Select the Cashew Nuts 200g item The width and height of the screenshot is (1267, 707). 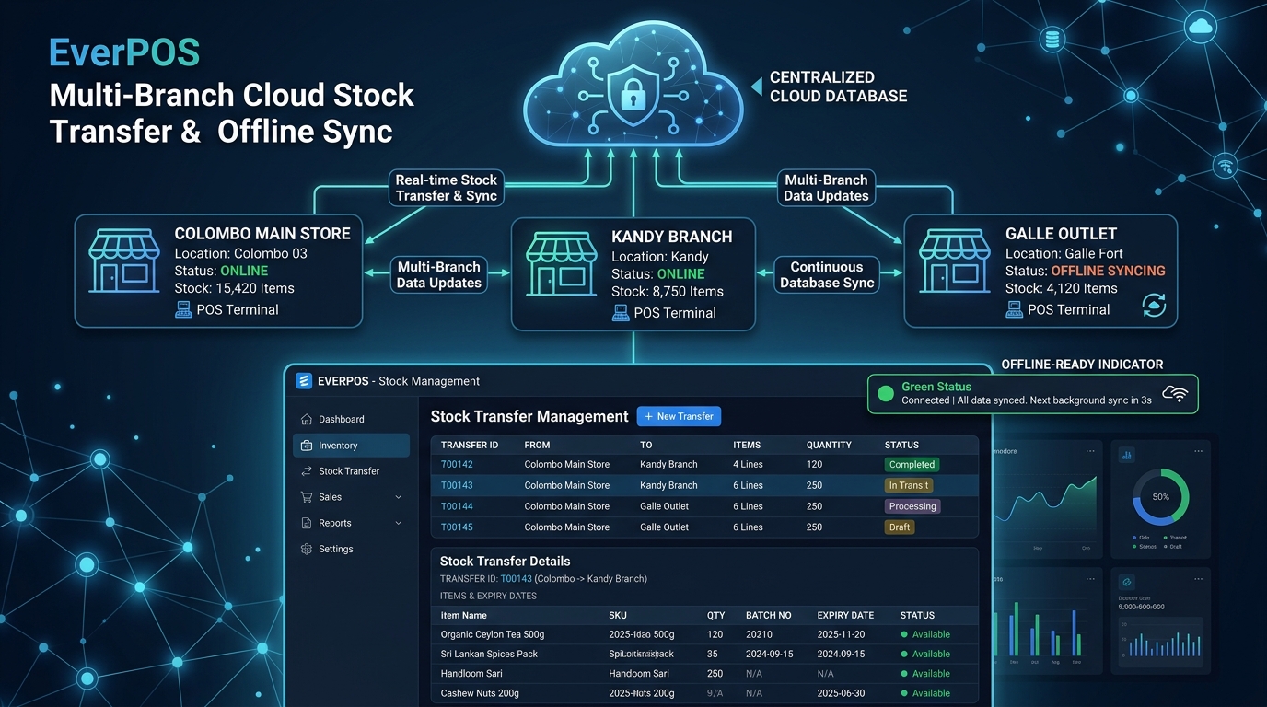(x=480, y=693)
